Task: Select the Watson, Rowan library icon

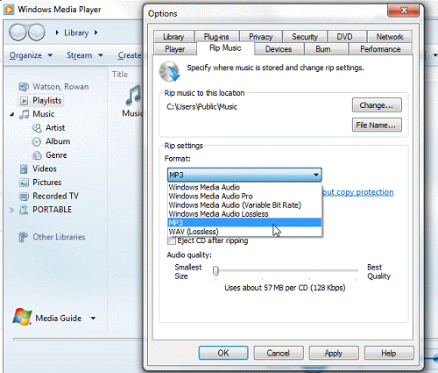Action: (24, 87)
